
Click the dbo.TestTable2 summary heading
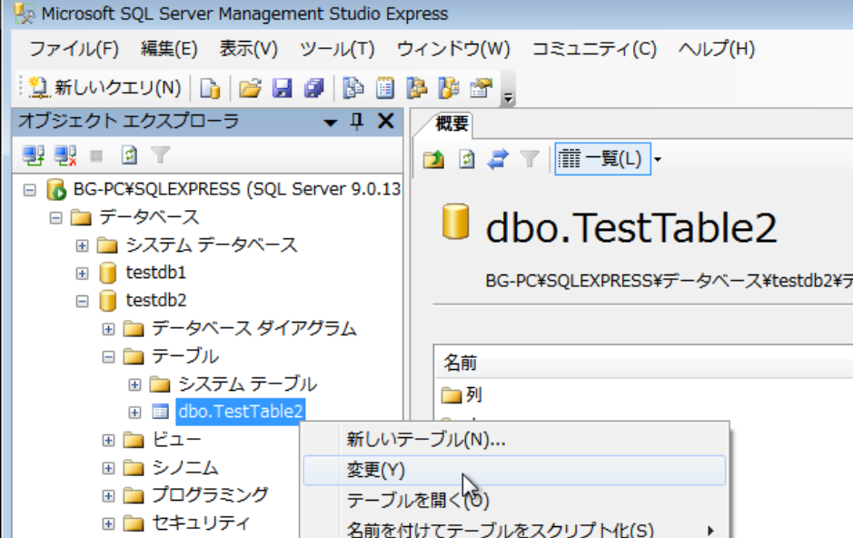point(631,227)
